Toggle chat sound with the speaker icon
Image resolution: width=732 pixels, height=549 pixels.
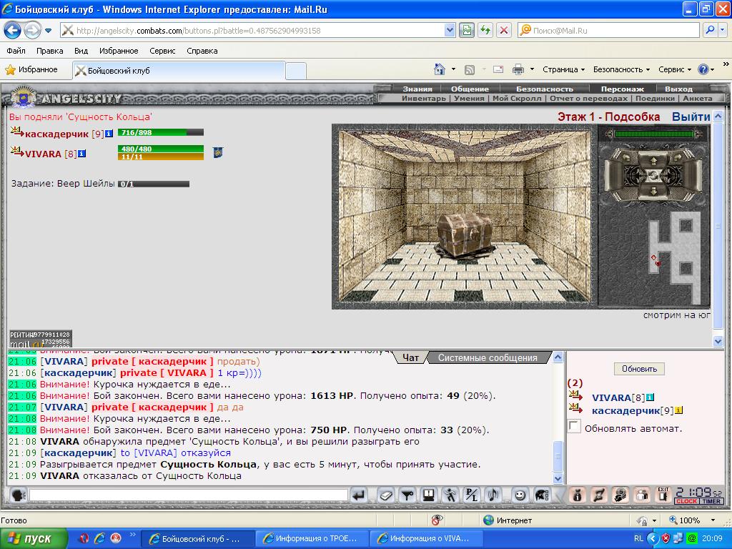pyautogui.click(x=493, y=495)
